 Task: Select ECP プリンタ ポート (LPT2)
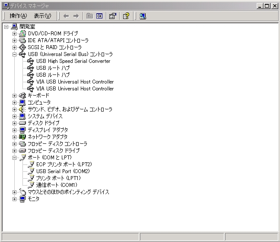(x=64, y=164)
